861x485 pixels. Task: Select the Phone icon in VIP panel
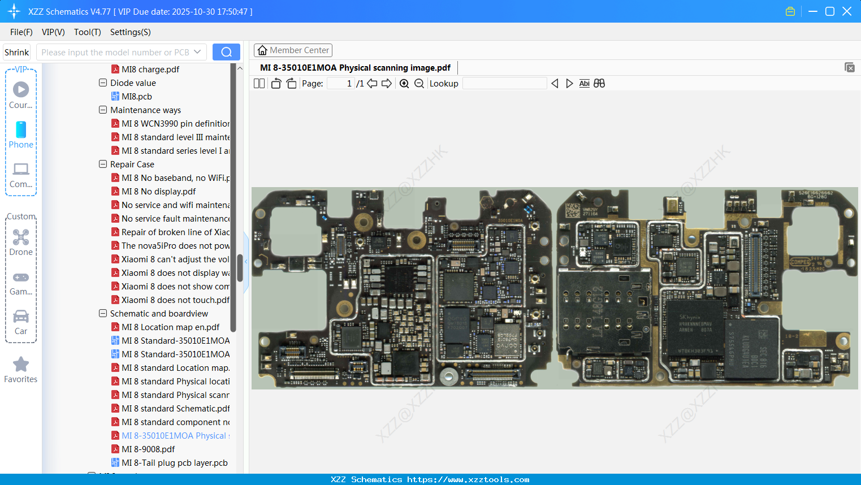coord(20,131)
